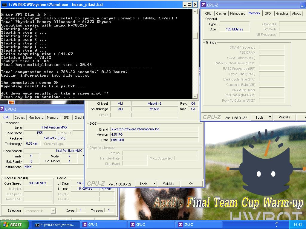306x229 pixels.
Task: Click Threads count field
Action: [109, 211]
